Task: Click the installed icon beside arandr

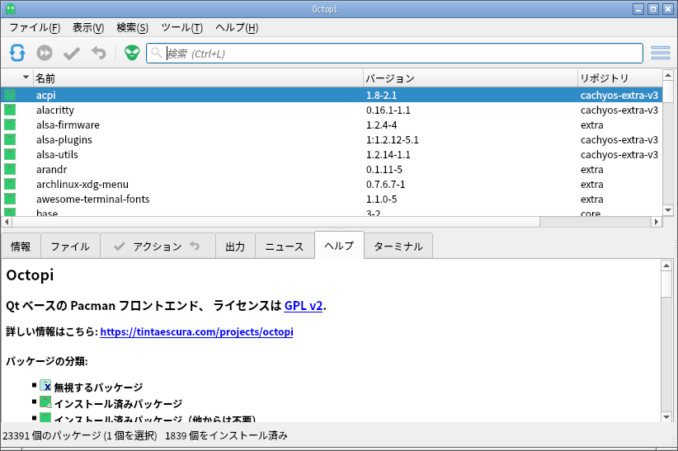Action: pos(10,169)
